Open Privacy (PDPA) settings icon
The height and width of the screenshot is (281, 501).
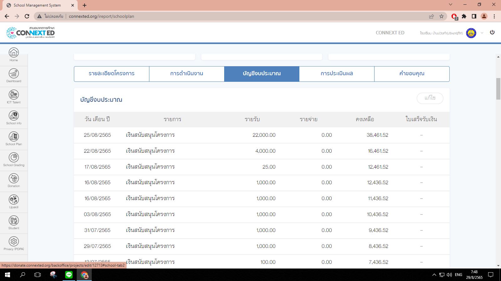click(14, 243)
